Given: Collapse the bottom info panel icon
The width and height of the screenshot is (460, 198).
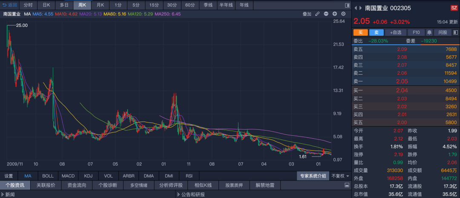Looking at the screenshot, I should [347, 185].
